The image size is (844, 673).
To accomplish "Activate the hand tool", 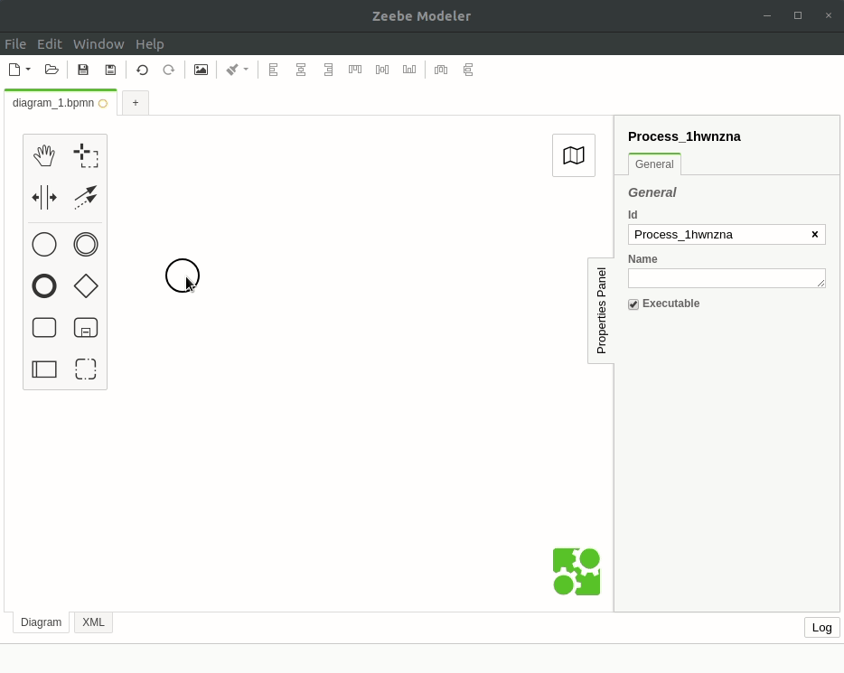I will click(x=44, y=156).
